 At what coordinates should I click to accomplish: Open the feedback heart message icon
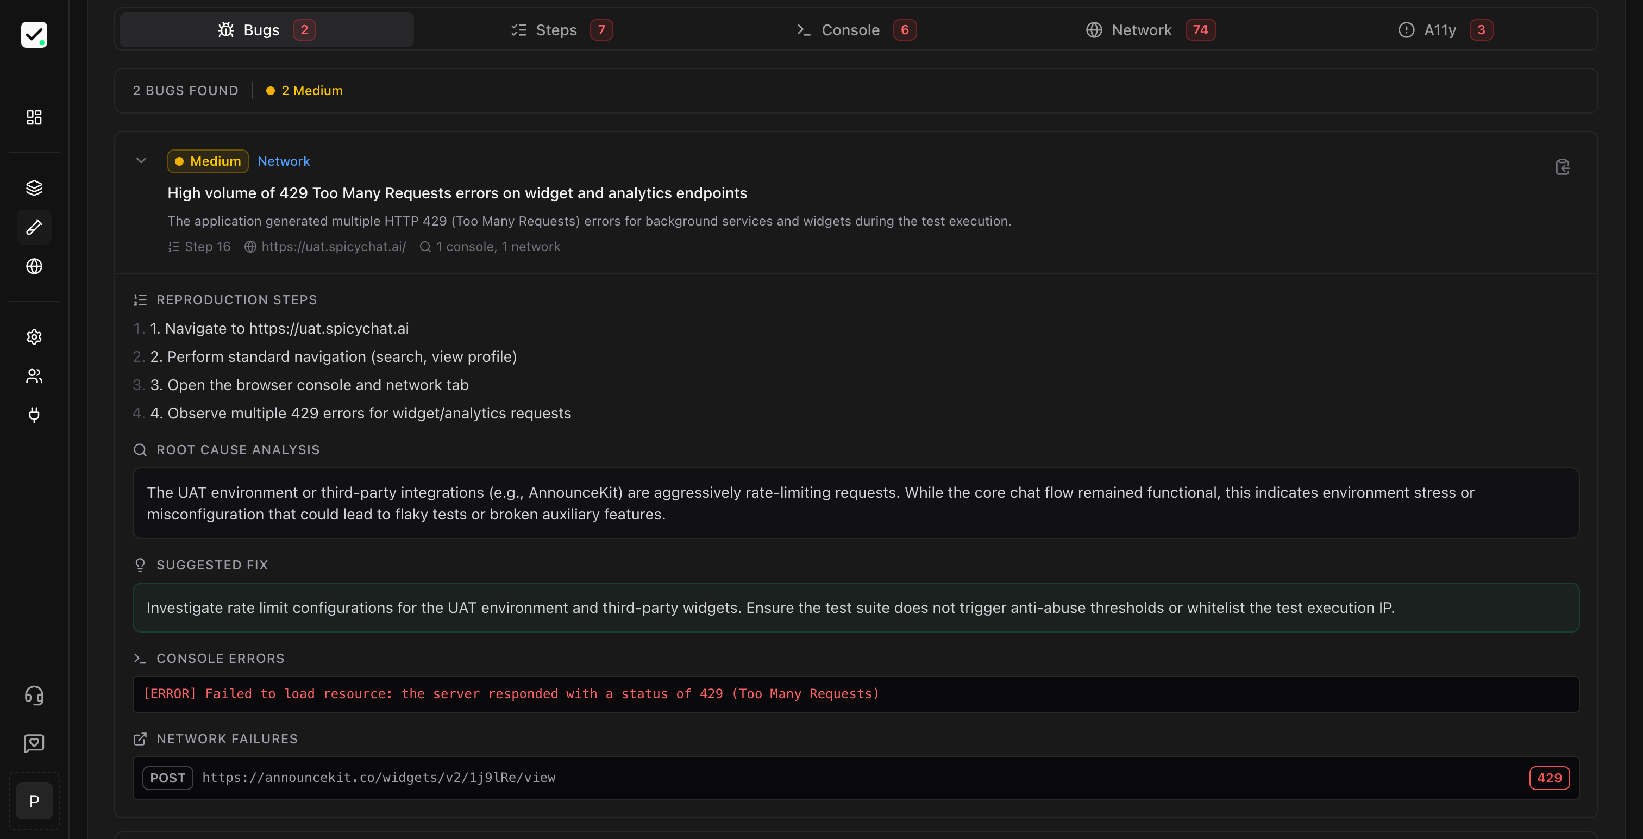click(x=34, y=743)
